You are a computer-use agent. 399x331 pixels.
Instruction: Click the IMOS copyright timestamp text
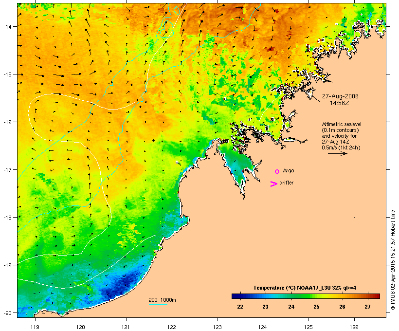coord(393,260)
